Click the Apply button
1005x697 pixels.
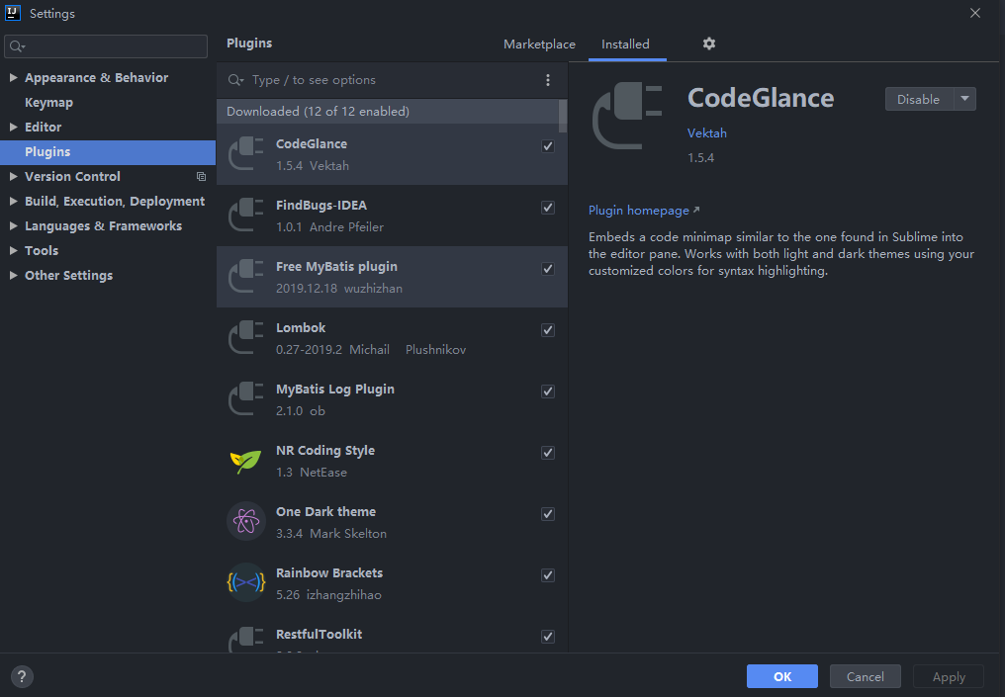point(949,676)
